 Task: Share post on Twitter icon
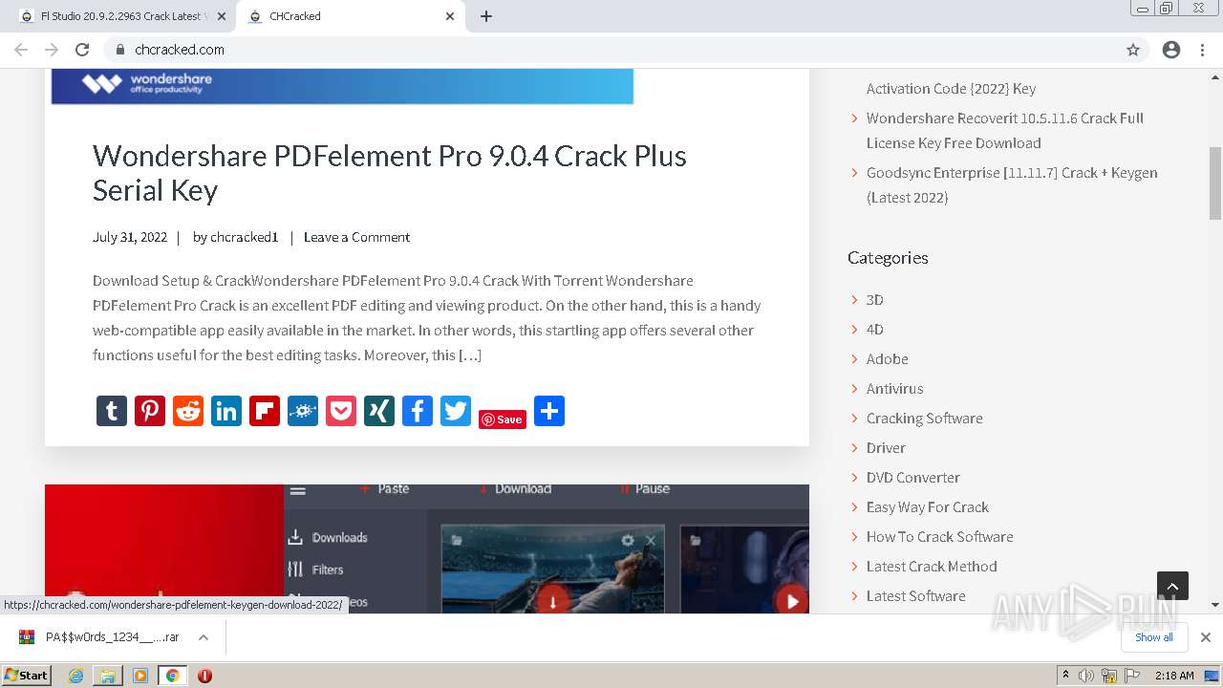[456, 411]
